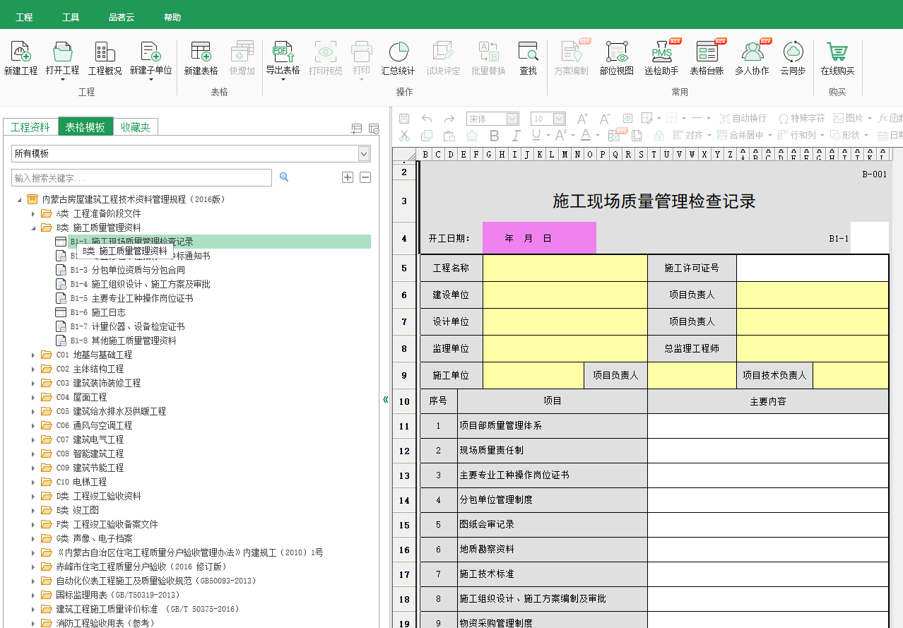Increase font size with the A+ icon
Screen dimensions: 903x628
coord(582,119)
